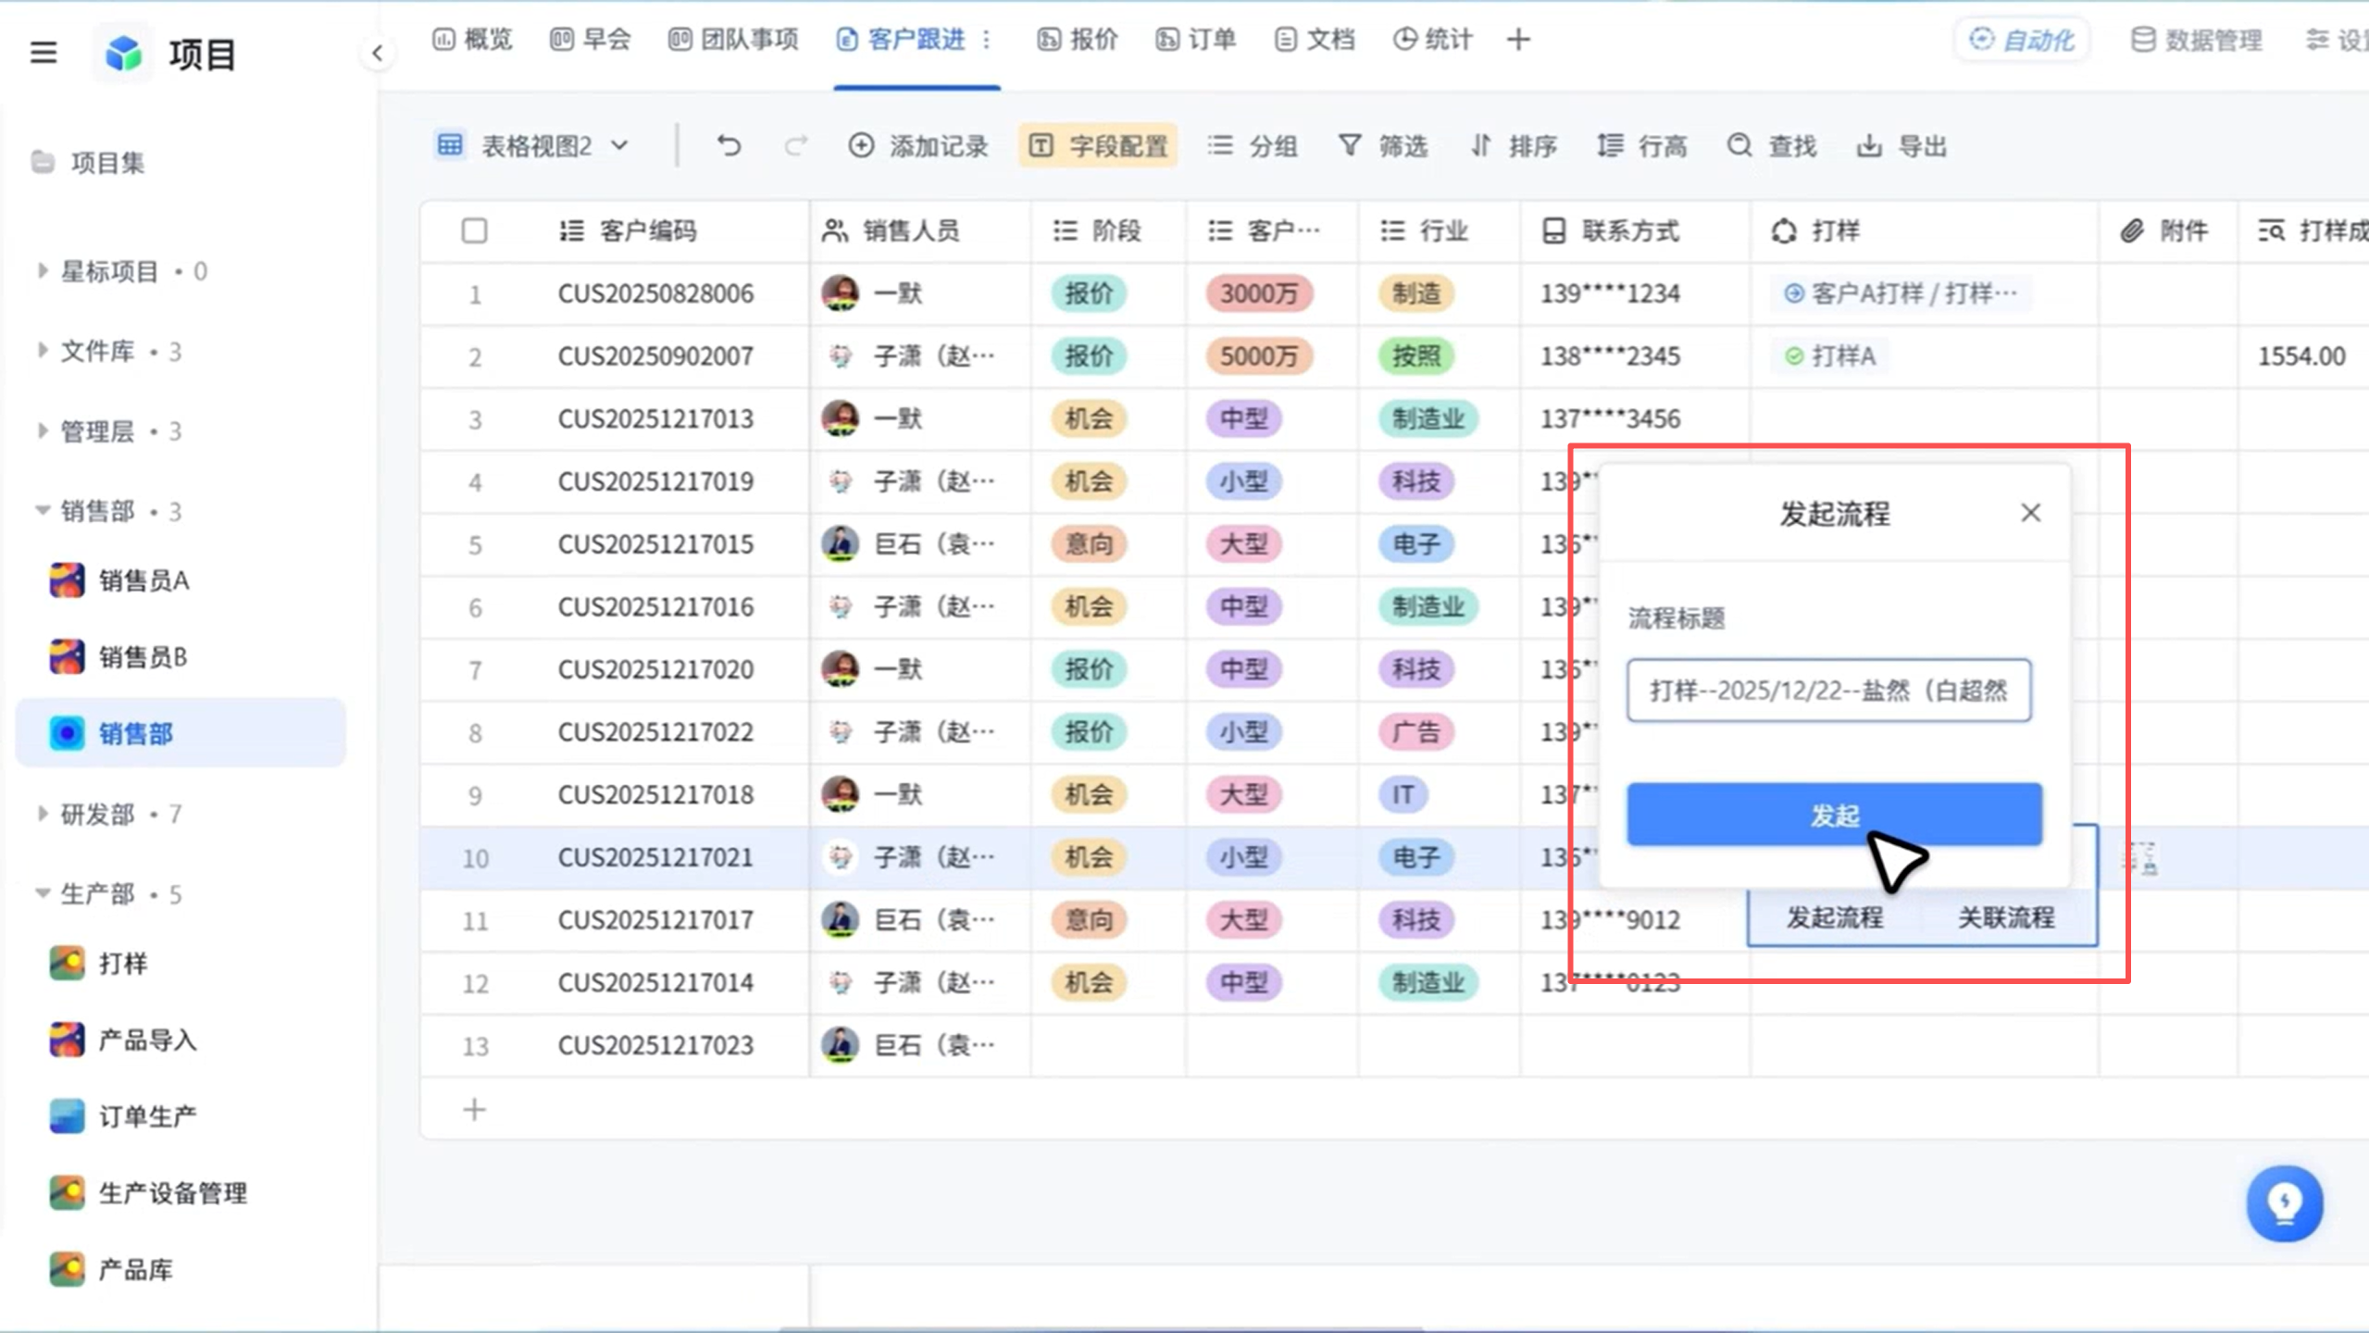Open 销售员B in the sidebar
The height and width of the screenshot is (1333, 2369).
pos(118,656)
